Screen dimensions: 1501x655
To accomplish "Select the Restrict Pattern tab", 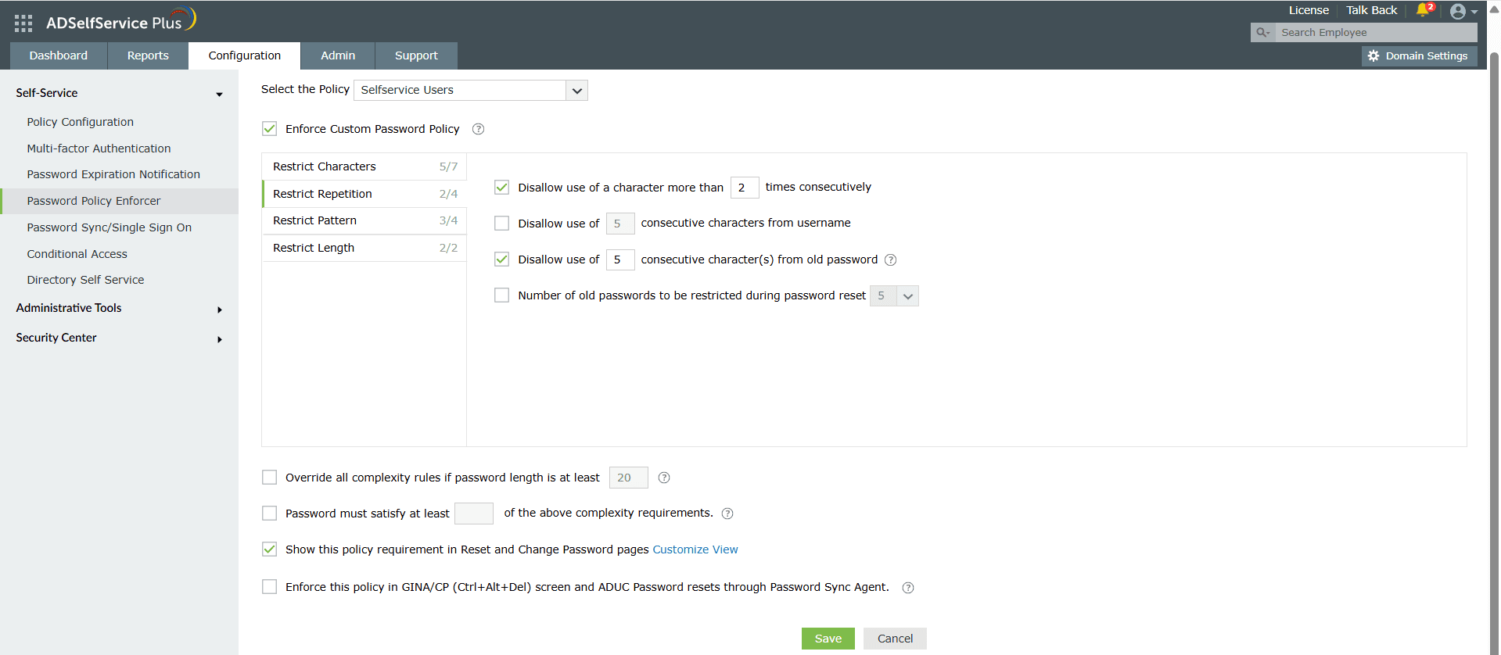I will pyautogui.click(x=364, y=220).
